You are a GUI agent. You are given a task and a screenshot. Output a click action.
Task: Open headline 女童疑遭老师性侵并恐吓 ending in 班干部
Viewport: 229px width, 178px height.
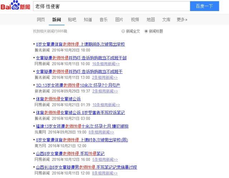81,58
